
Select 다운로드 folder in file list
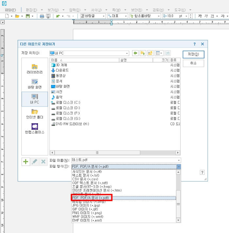coord(60,70)
